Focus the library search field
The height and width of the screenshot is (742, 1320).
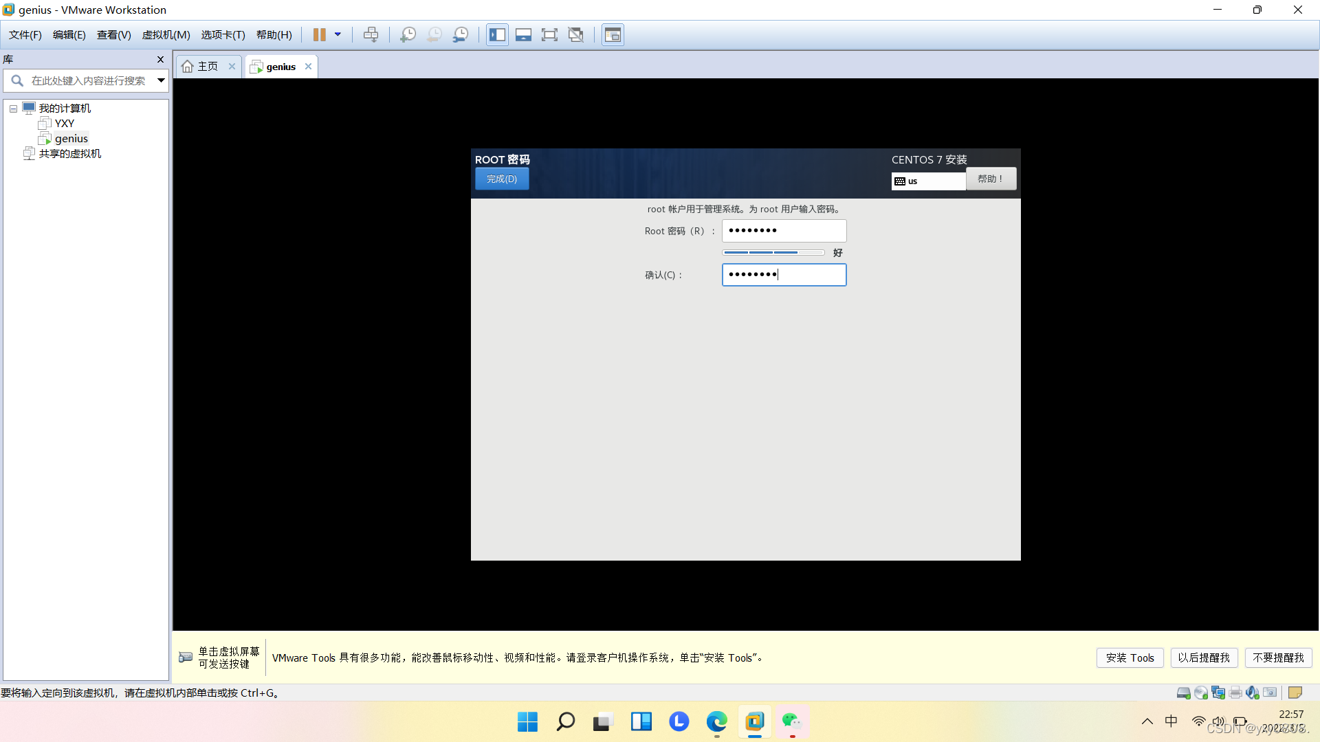point(86,81)
